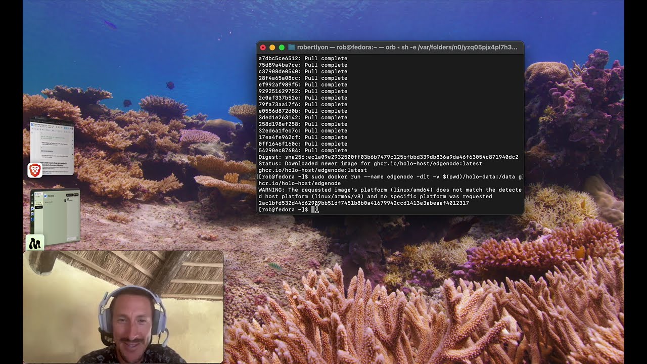Close the Terminal window with the red button
The image size is (647, 364).
tap(263, 47)
